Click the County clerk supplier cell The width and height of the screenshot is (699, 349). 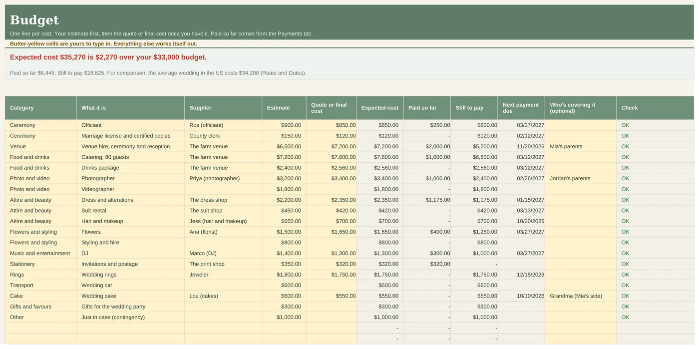[x=223, y=136]
